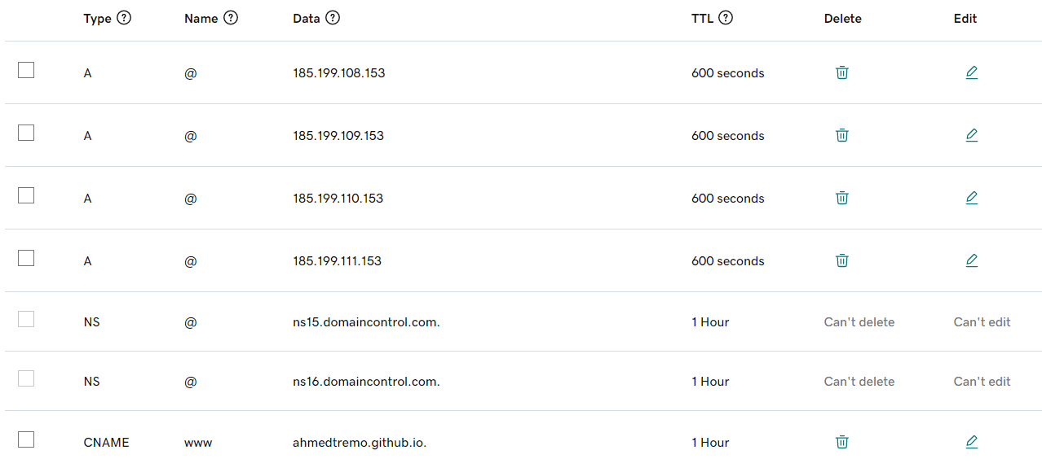Viewport: 1042px width, 472px height.
Task: Click the ahmedtremo.github.io. data value
Action: (x=360, y=443)
